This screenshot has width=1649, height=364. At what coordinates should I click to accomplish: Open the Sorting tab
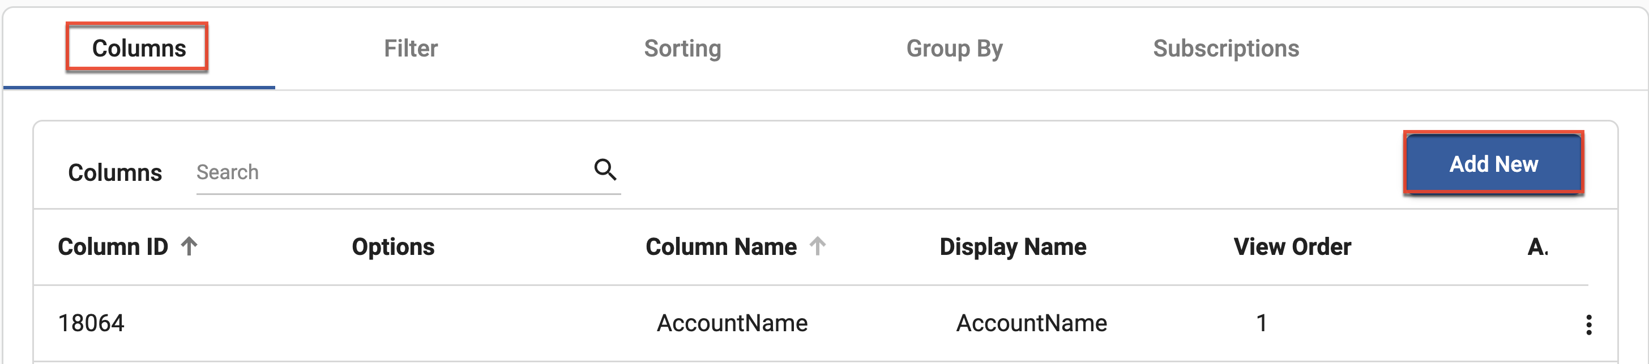click(683, 48)
